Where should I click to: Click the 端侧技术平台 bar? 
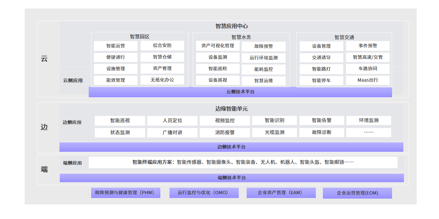coord(232,178)
